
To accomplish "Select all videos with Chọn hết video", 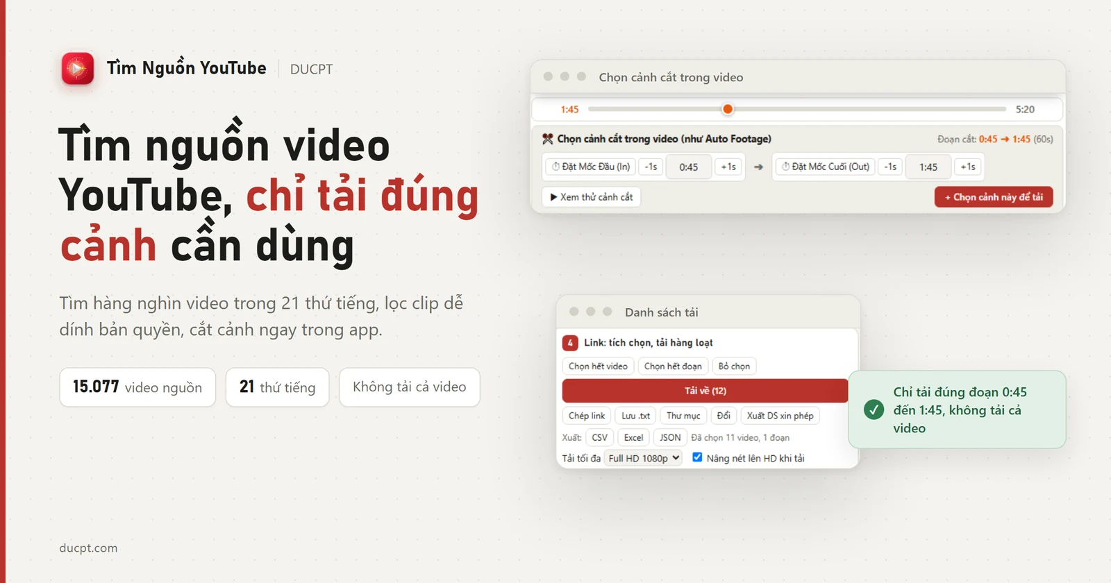I will tap(598, 366).
